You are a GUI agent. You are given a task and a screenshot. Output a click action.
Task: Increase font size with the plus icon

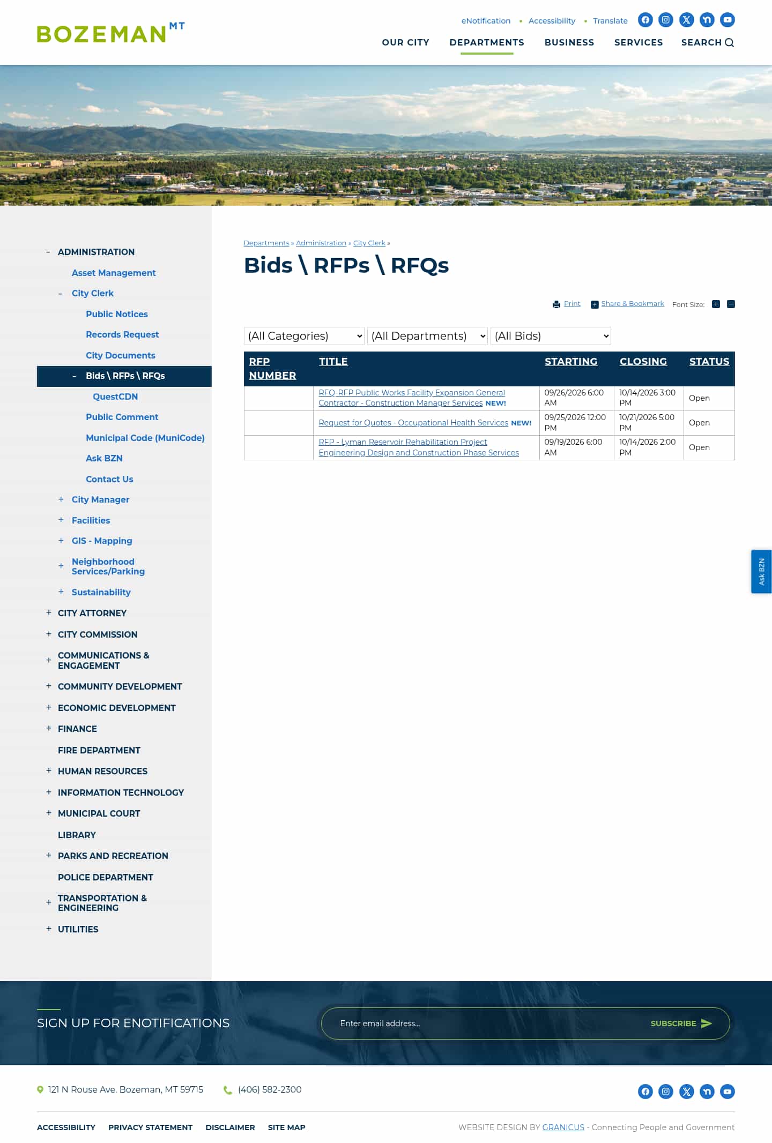(x=716, y=304)
